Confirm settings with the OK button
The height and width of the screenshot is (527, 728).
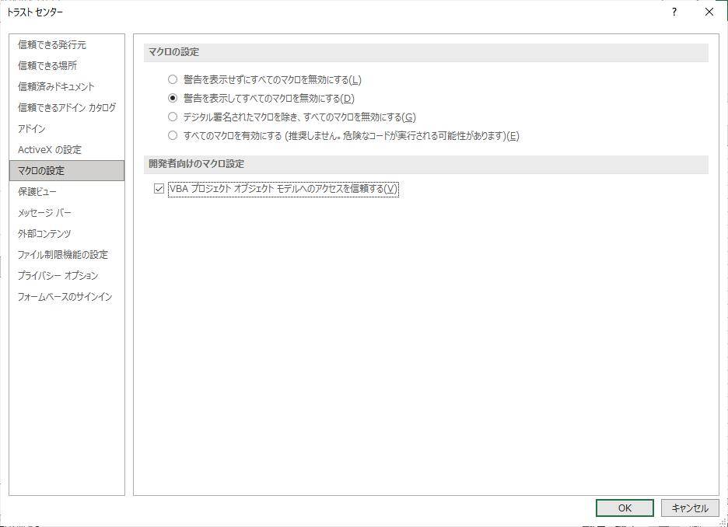[x=624, y=507]
